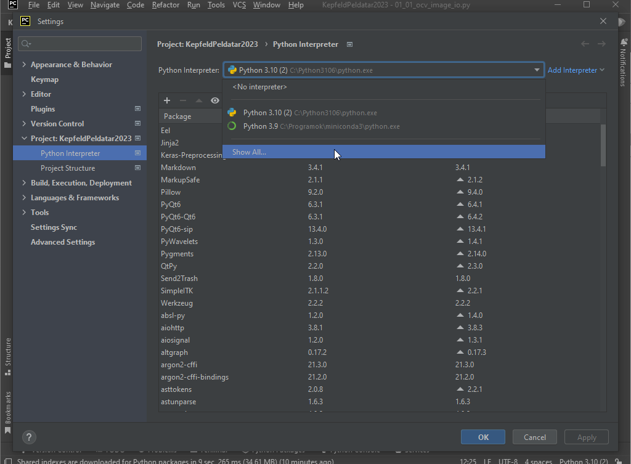Viewport: 631px width, 464px height.
Task: Click the project-level icon on the Project Structure row
Action: coord(137,168)
